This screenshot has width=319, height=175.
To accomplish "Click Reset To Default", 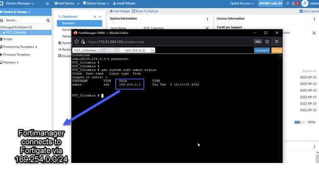I will tap(145, 11).
